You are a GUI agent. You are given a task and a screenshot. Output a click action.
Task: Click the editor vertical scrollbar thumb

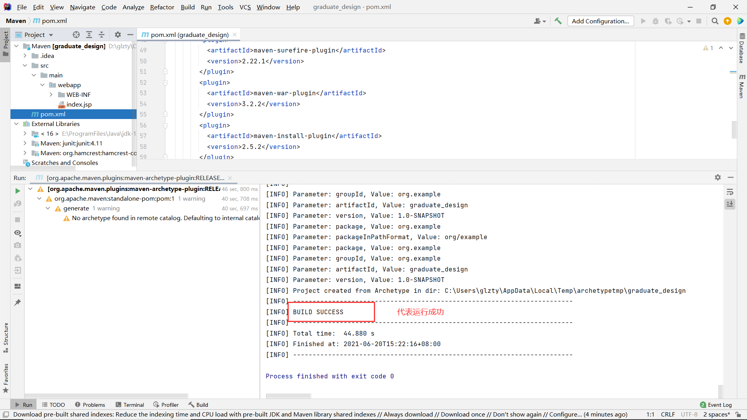coord(734,130)
